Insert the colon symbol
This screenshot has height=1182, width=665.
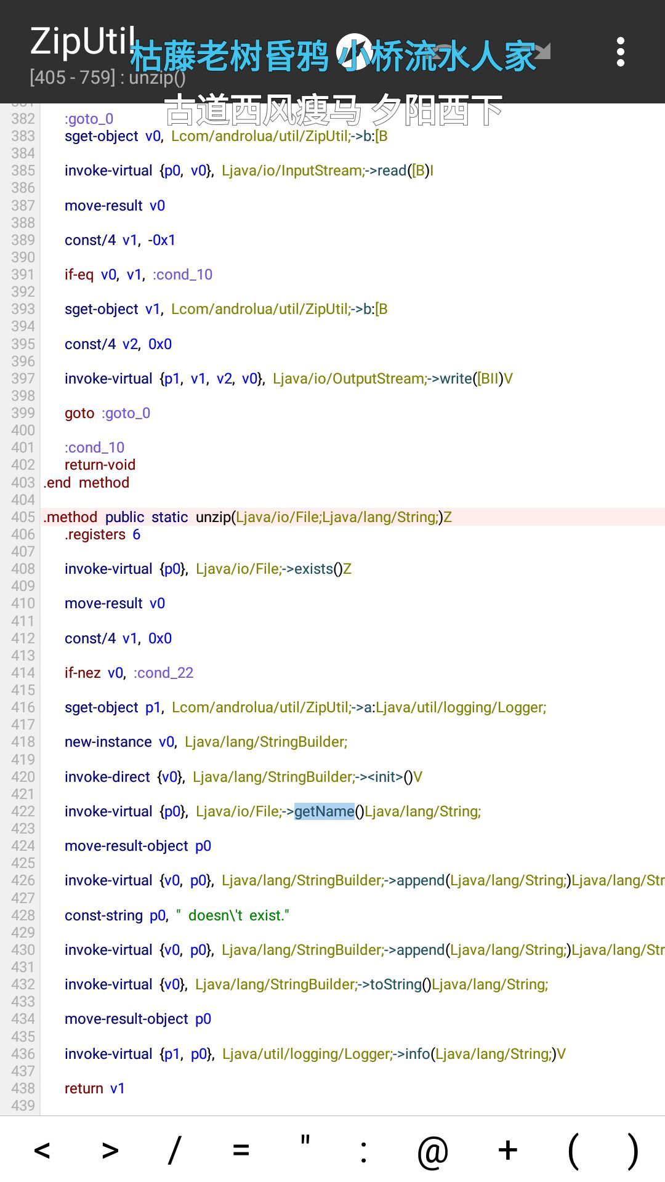pos(364,1152)
